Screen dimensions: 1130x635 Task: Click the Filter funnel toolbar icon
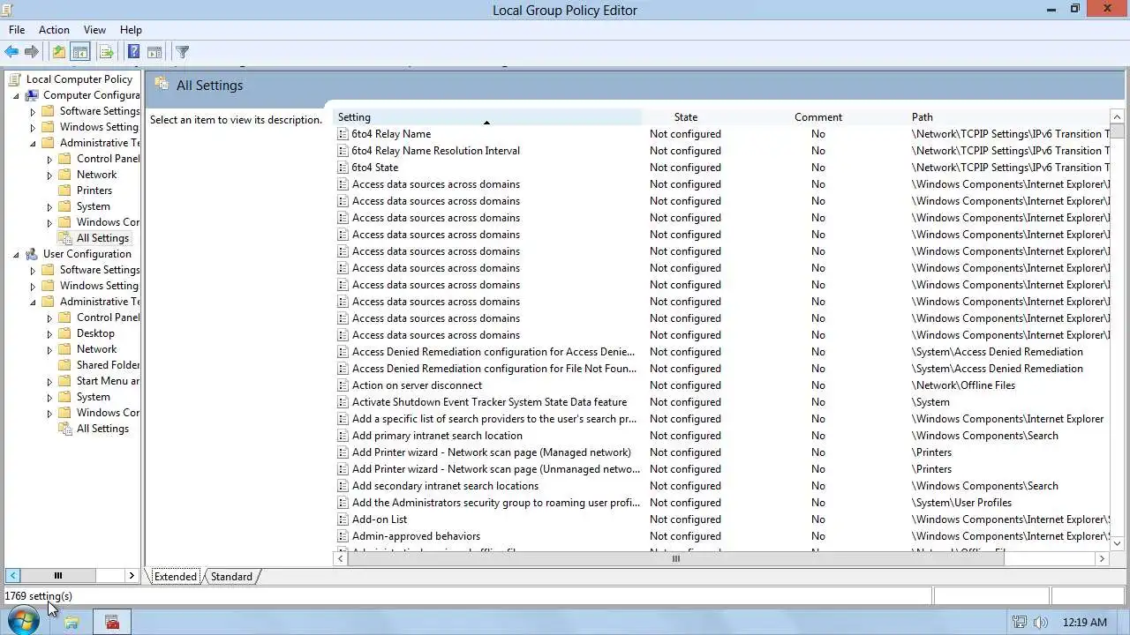(x=182, y=52)
